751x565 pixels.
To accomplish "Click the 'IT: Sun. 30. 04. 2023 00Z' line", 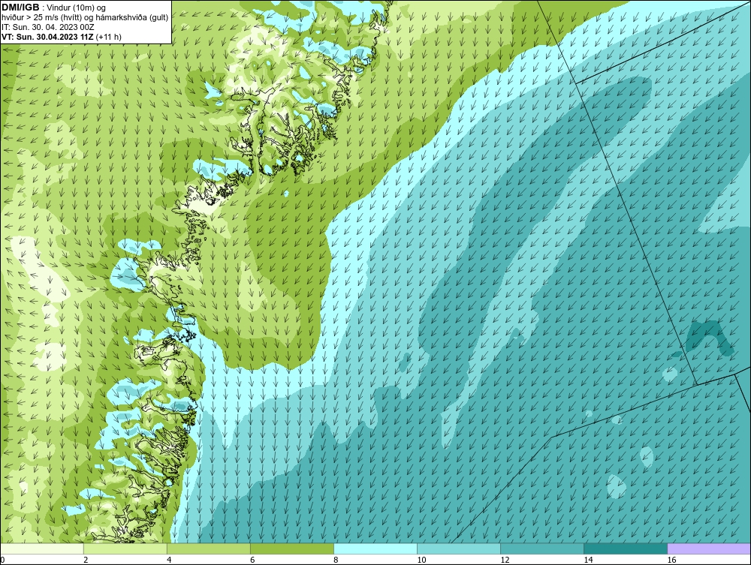I will coord(47,27).
